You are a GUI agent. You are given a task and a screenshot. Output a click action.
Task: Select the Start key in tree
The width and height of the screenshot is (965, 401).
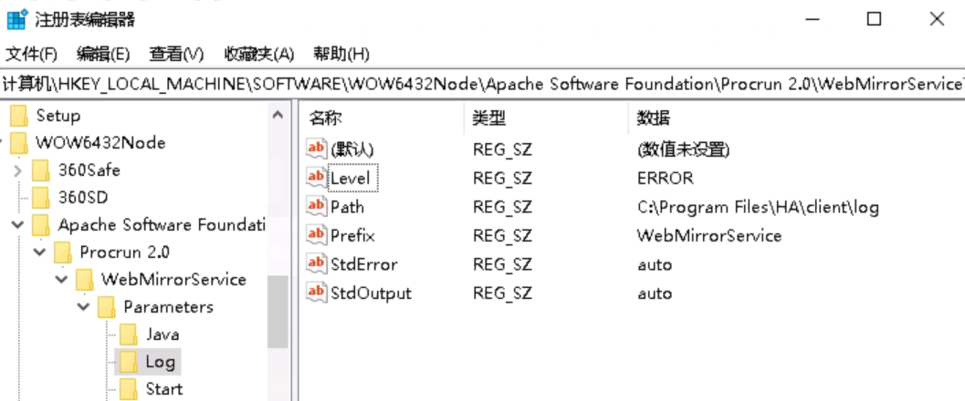pyautogui.click(x=163, y=389)
